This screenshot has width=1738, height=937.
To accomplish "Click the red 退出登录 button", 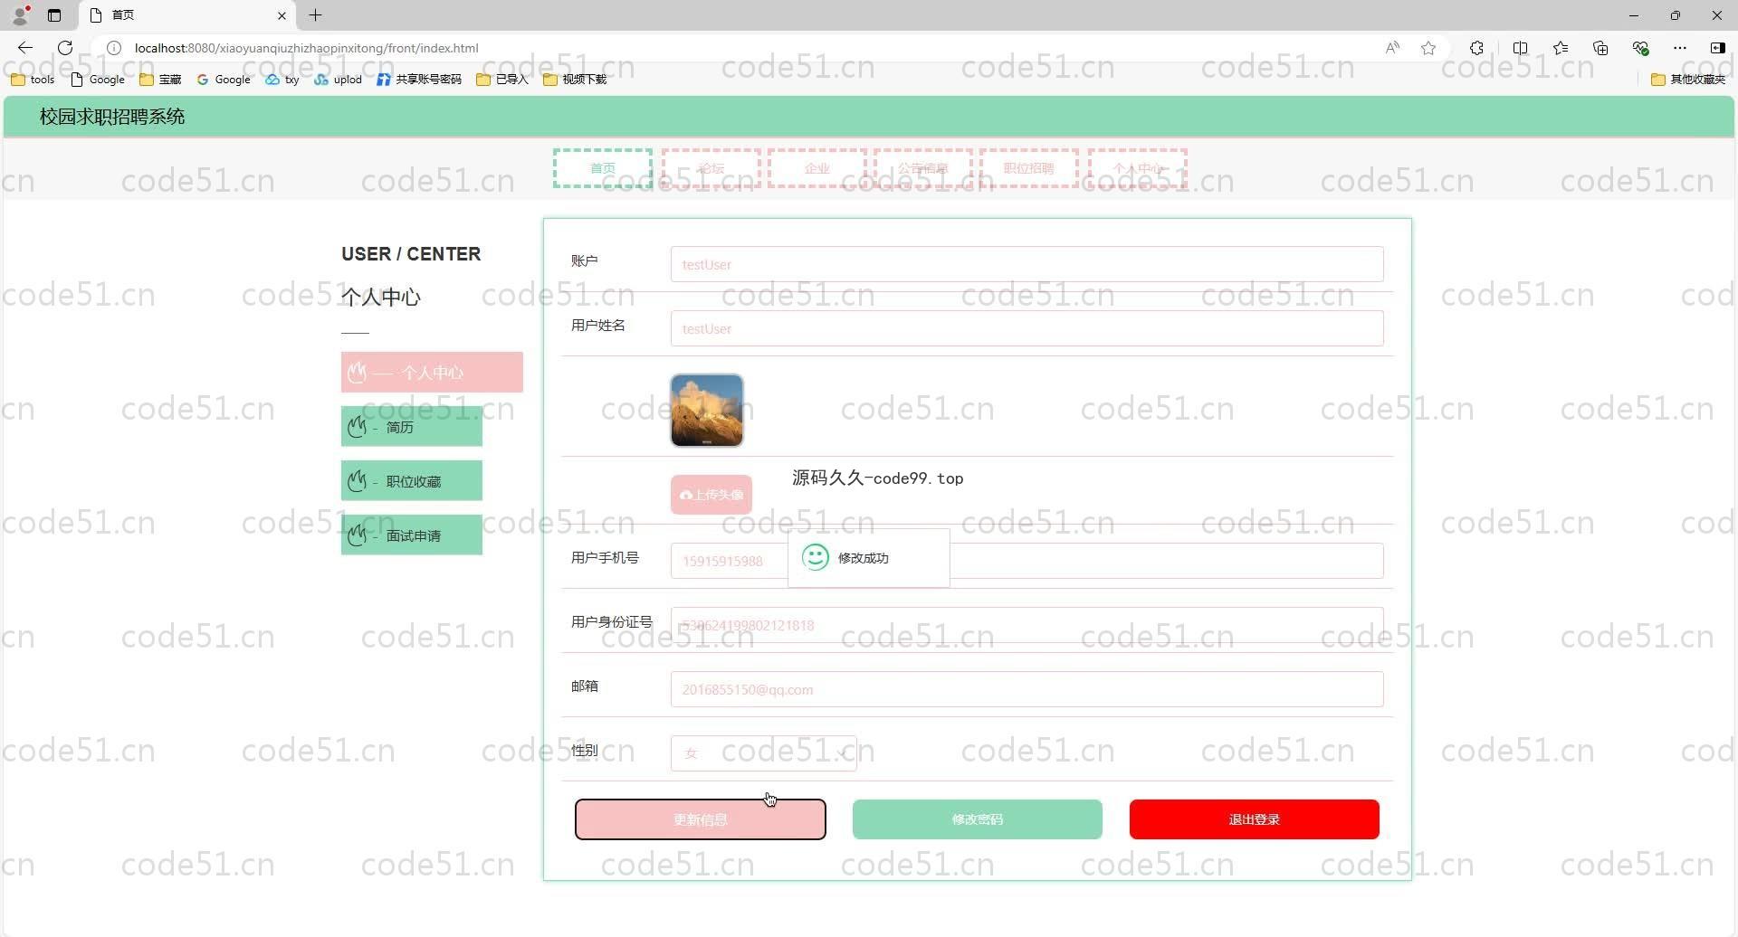I will [1255, 819].
